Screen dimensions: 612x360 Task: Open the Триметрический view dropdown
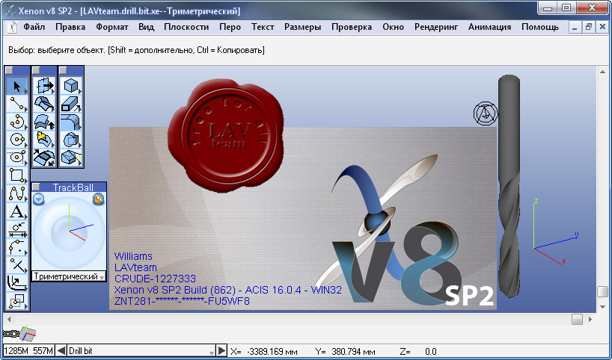(69, 276)
